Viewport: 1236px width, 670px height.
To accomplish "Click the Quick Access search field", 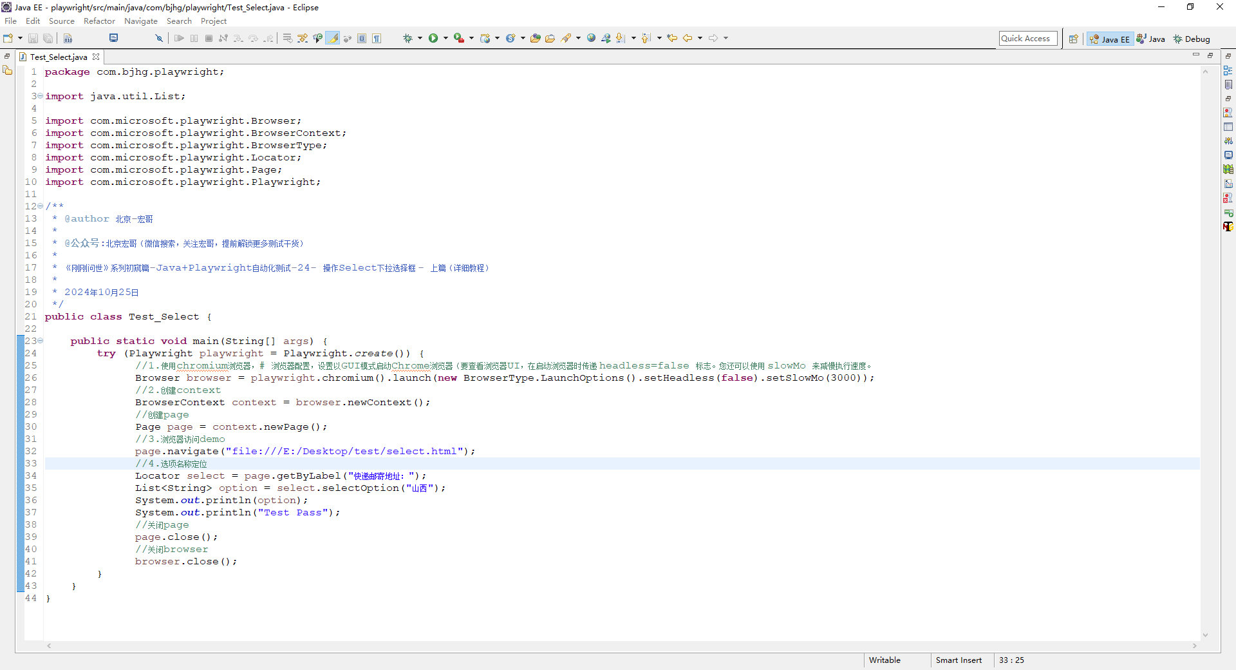I will pyautogui.click(x=1027, y=39).
